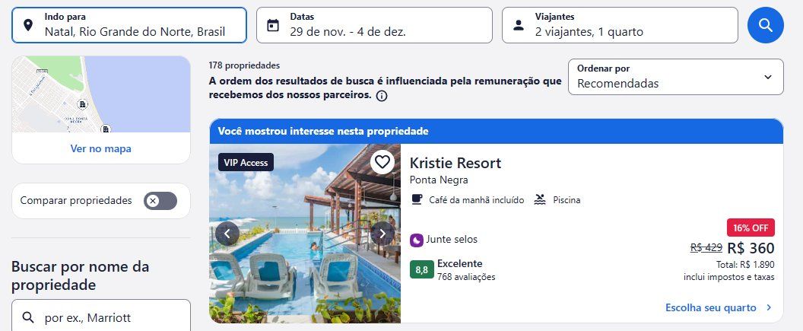
Task: Focus the property name search box
Action: [101, 316]
